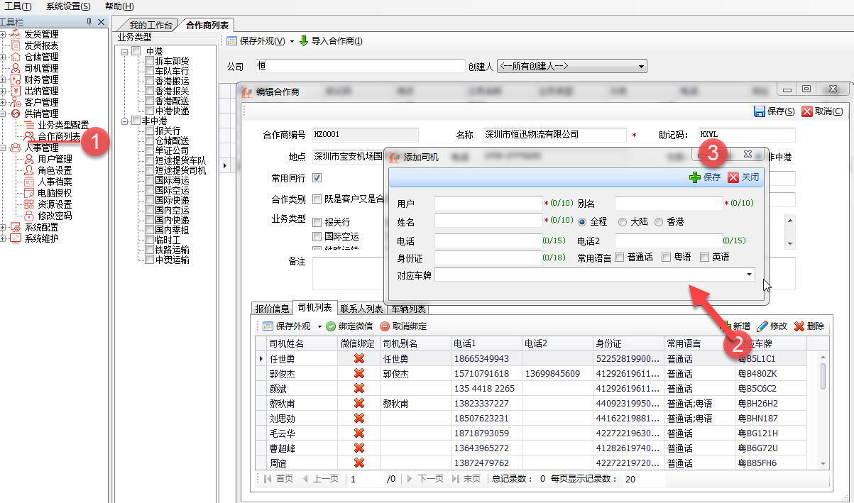854x503 pixels.
Task: Click the green plus Save icon in Add Driver dialog
Action: tap(695, 177)
